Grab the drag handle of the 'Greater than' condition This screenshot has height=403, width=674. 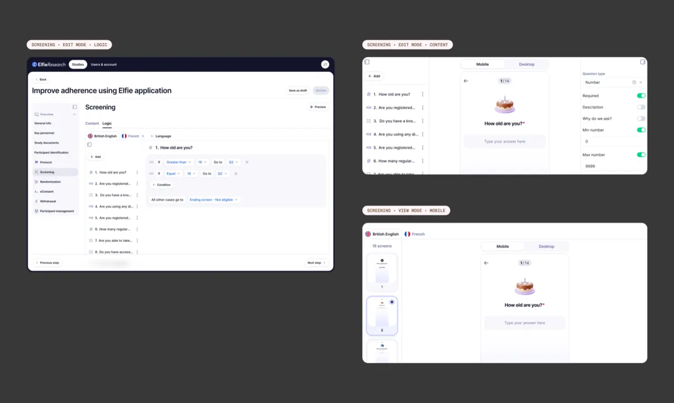[x=152, y=162]
